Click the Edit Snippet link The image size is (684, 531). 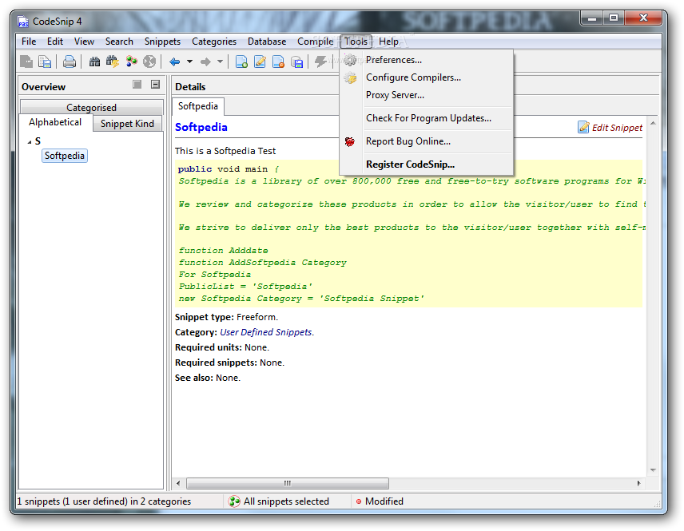click(x=617, y=127)
